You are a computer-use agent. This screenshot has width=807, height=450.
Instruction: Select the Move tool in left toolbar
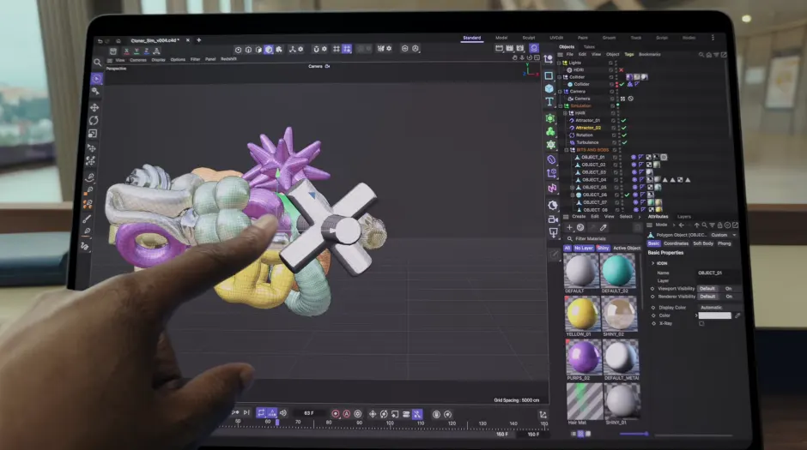[94, 107]
